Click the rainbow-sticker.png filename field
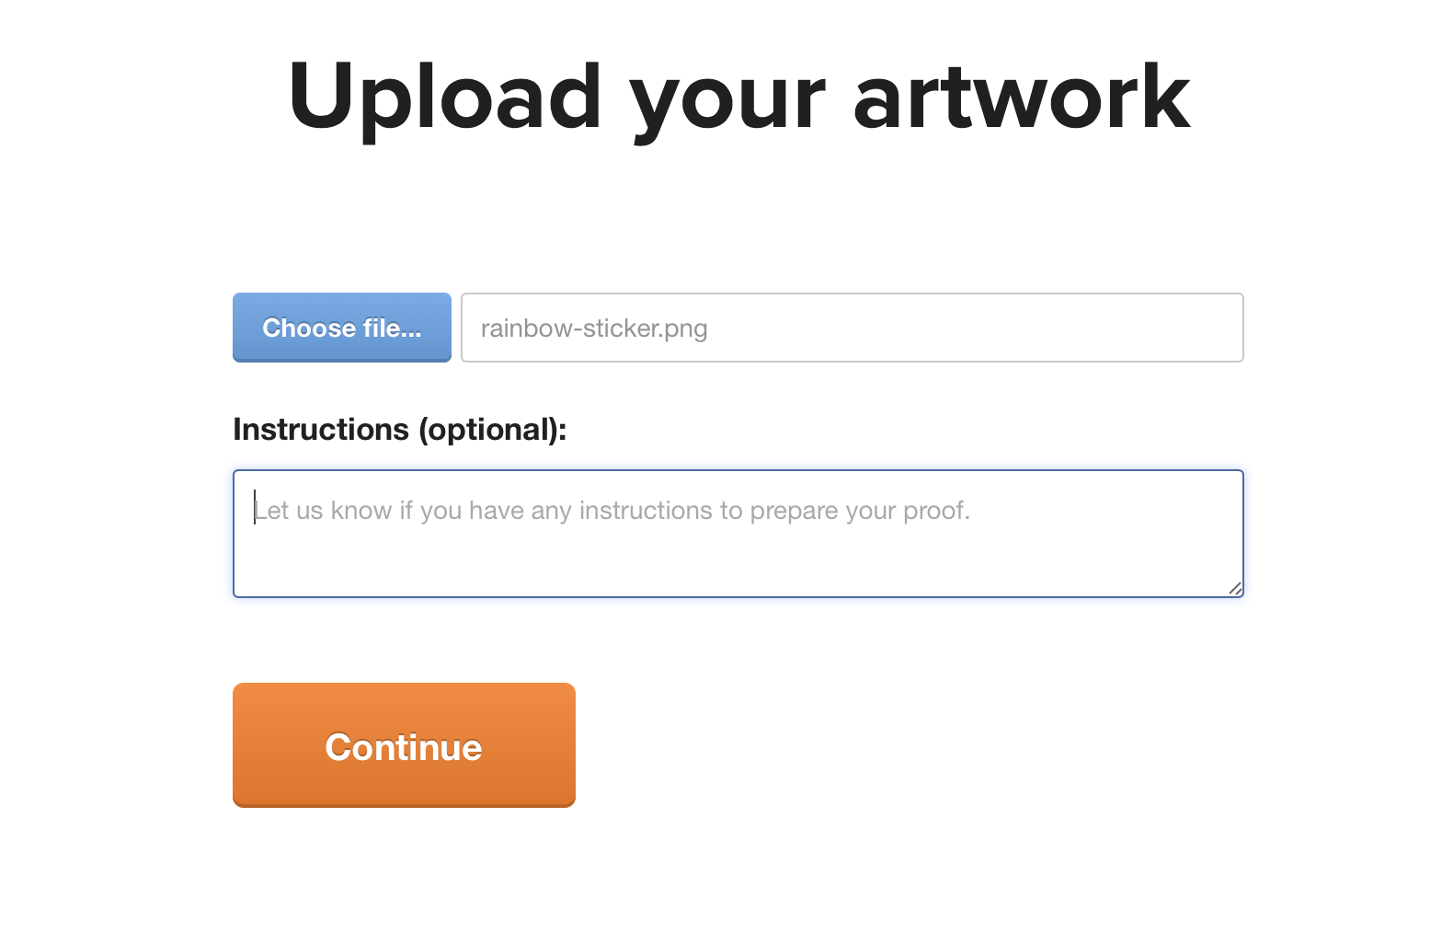Viewport: 1453px width, 933px height. pyautogui.click(x=852, y=328)
